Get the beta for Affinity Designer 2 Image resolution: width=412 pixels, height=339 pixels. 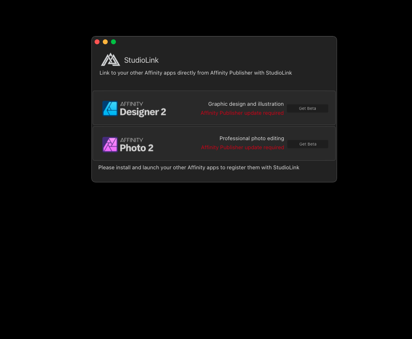308,108
